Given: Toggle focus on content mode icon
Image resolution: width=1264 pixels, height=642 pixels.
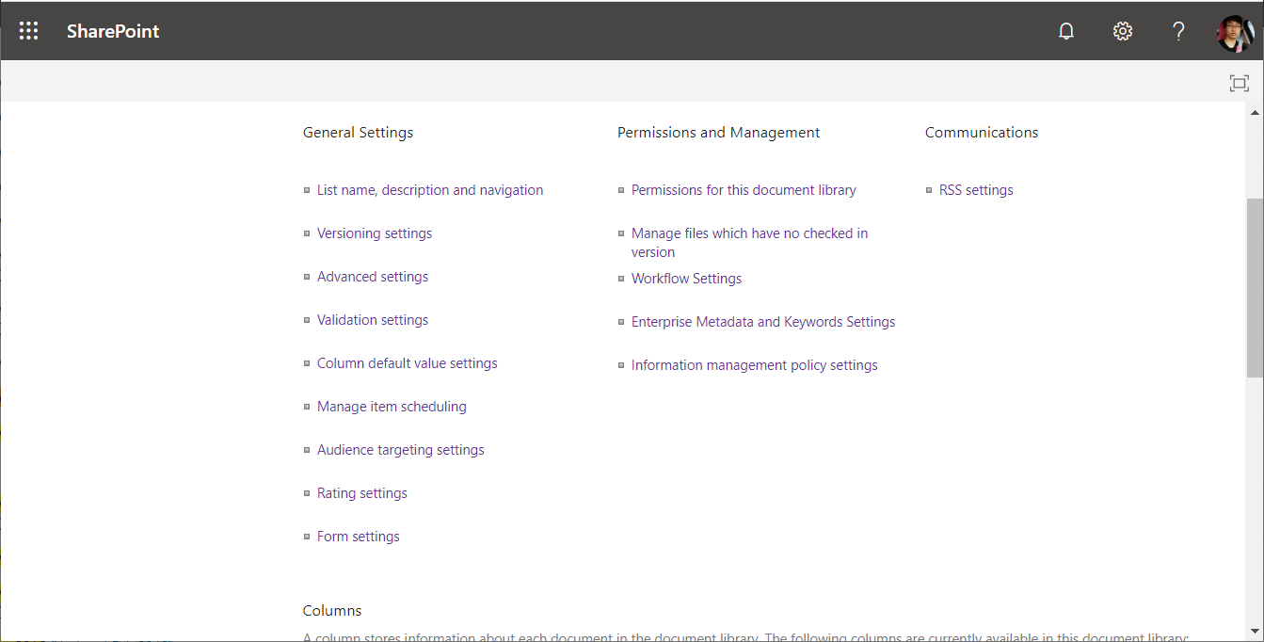Looking at the screenshot, I should pyautogui.click(x=1240, y=84).
